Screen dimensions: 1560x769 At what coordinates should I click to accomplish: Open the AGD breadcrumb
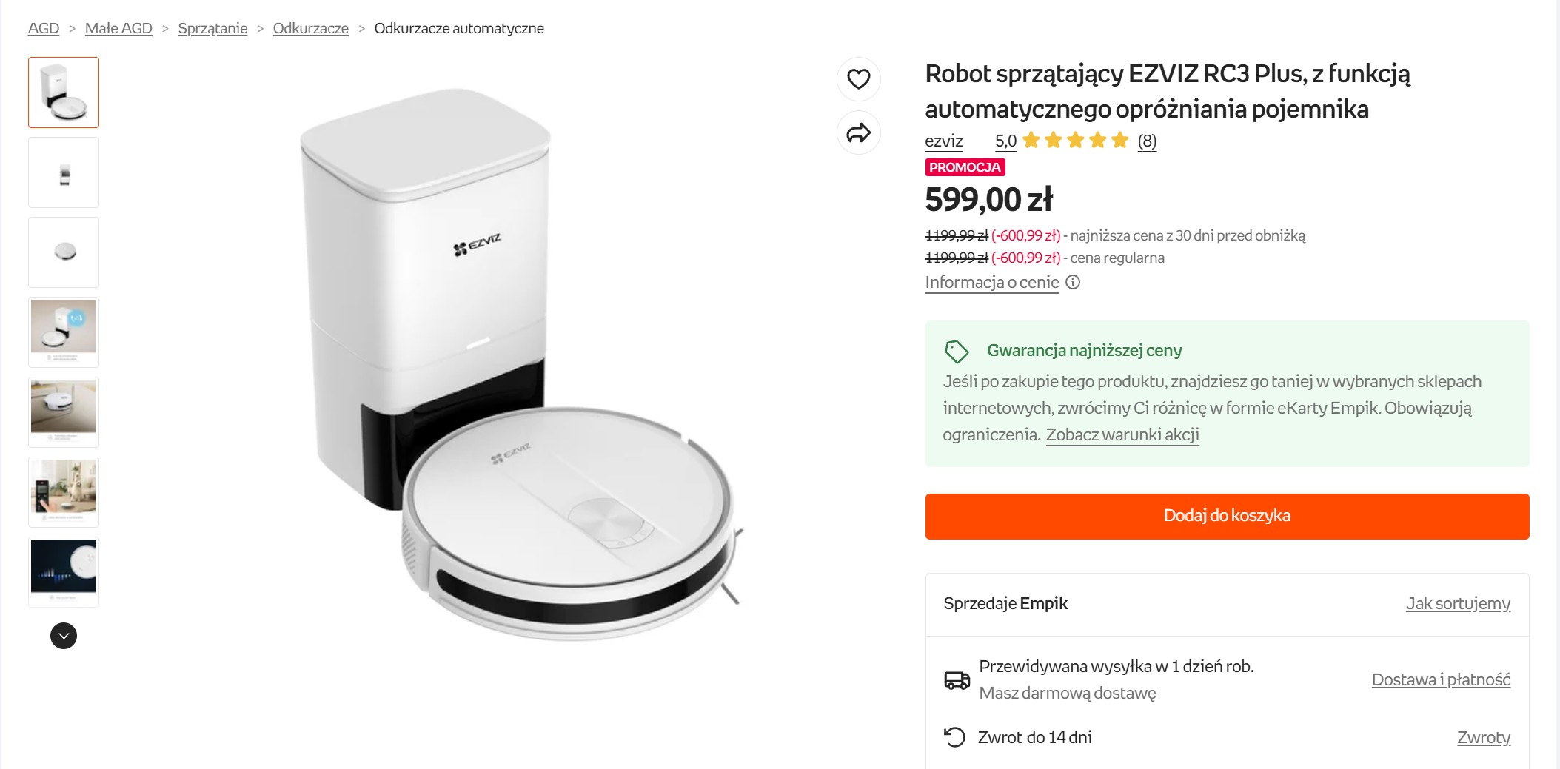point(44,28)
